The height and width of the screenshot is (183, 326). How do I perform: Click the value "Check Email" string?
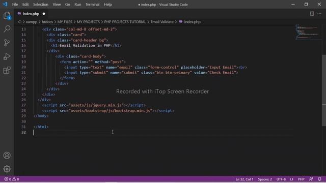click(222, 73)
